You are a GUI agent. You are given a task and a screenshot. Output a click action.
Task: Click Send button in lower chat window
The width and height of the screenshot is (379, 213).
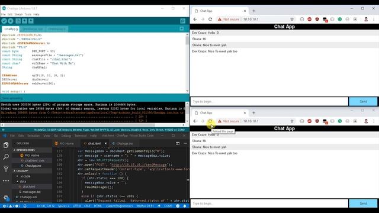[x=363, y=204]
